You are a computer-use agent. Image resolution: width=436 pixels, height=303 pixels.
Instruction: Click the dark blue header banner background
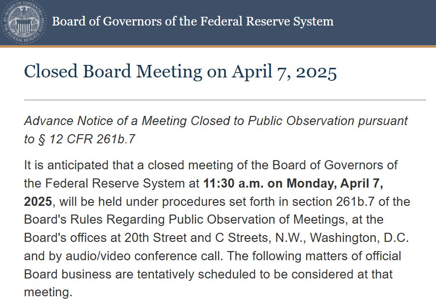point(384,22)
